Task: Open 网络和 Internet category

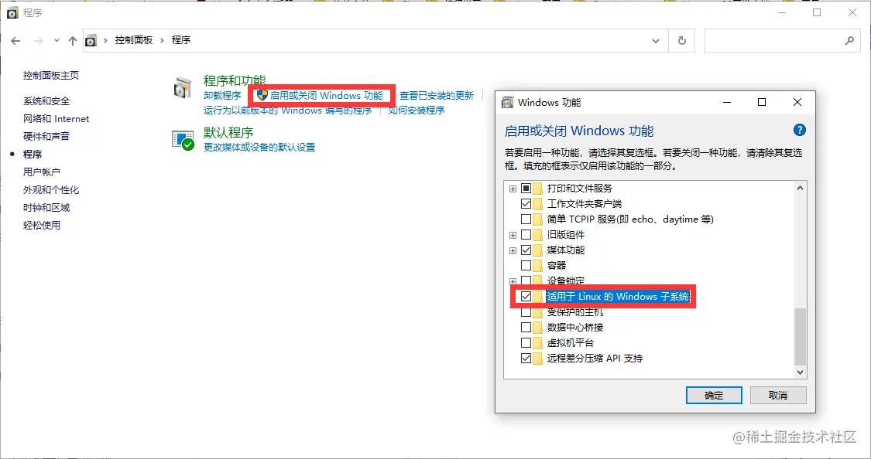Action: (56, 119)
